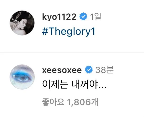Image resolution: width=144 pixels, height=117 pixels.
Task: Tap the white checkmark in kyo1122's badge
Action: click(x=83, y=16)
